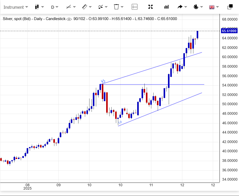239x196 pixels.
Task: Click the 65.61000 current price label
Action: click(x=229, y=31)
